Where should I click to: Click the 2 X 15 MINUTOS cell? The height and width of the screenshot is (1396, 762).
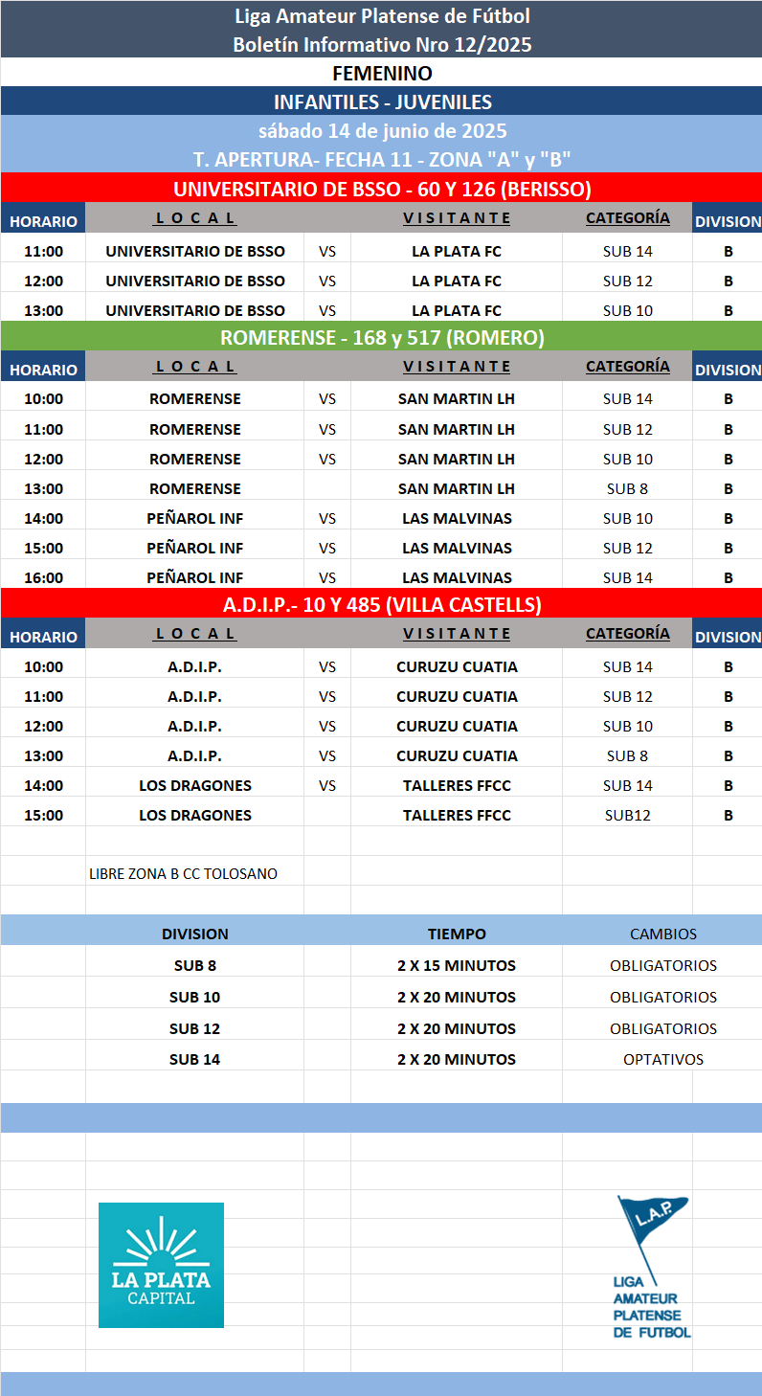tap(457, 965)
